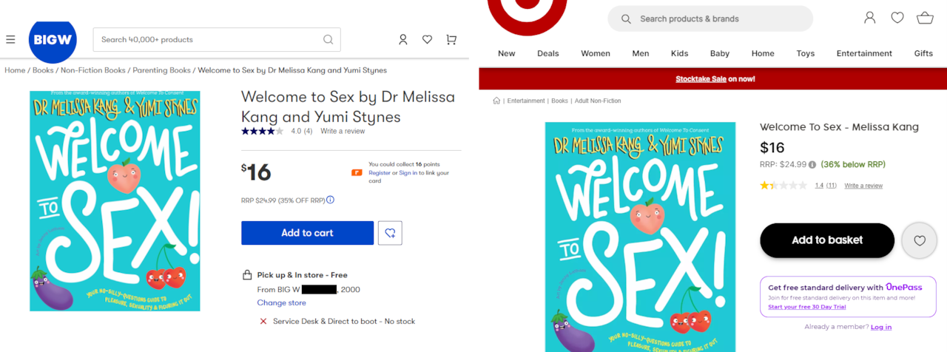This screenshot has height=352, width=947.
Task: Click the Change store link
Action: [x=281, y=302]
